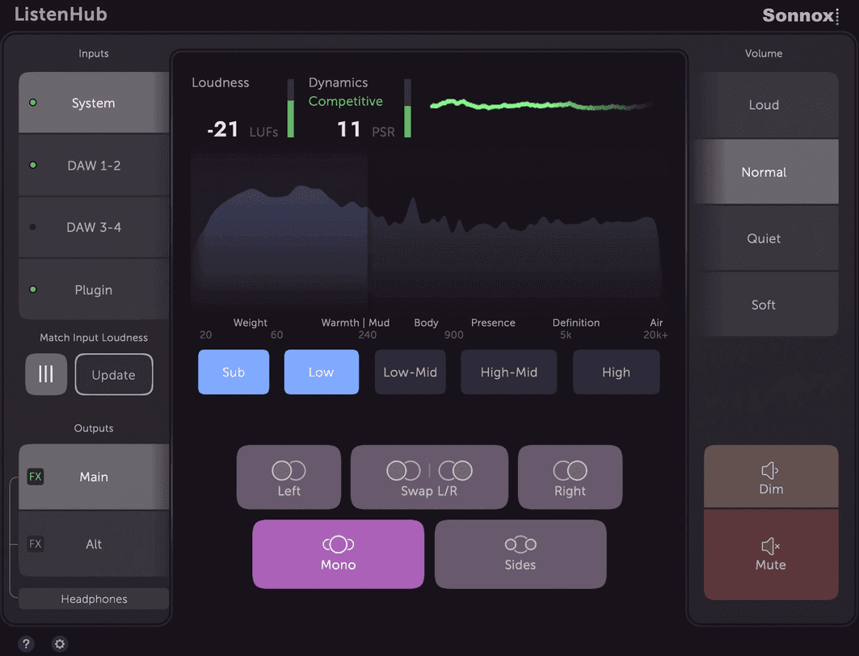Click the help question mark icon

click(26, 644)
